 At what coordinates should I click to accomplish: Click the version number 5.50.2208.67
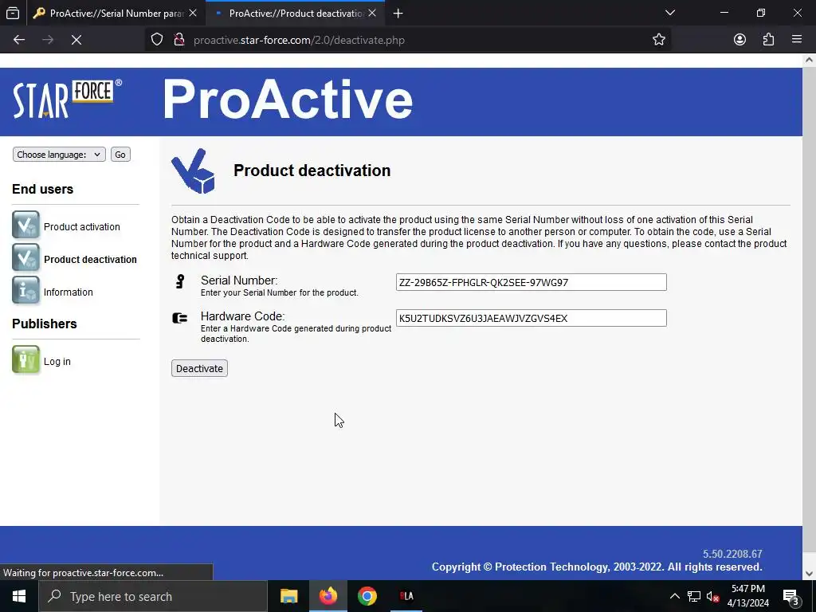(x=732, y=554)
